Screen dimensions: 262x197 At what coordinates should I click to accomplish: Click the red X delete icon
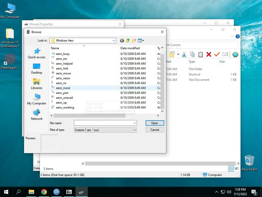point(209,54)
